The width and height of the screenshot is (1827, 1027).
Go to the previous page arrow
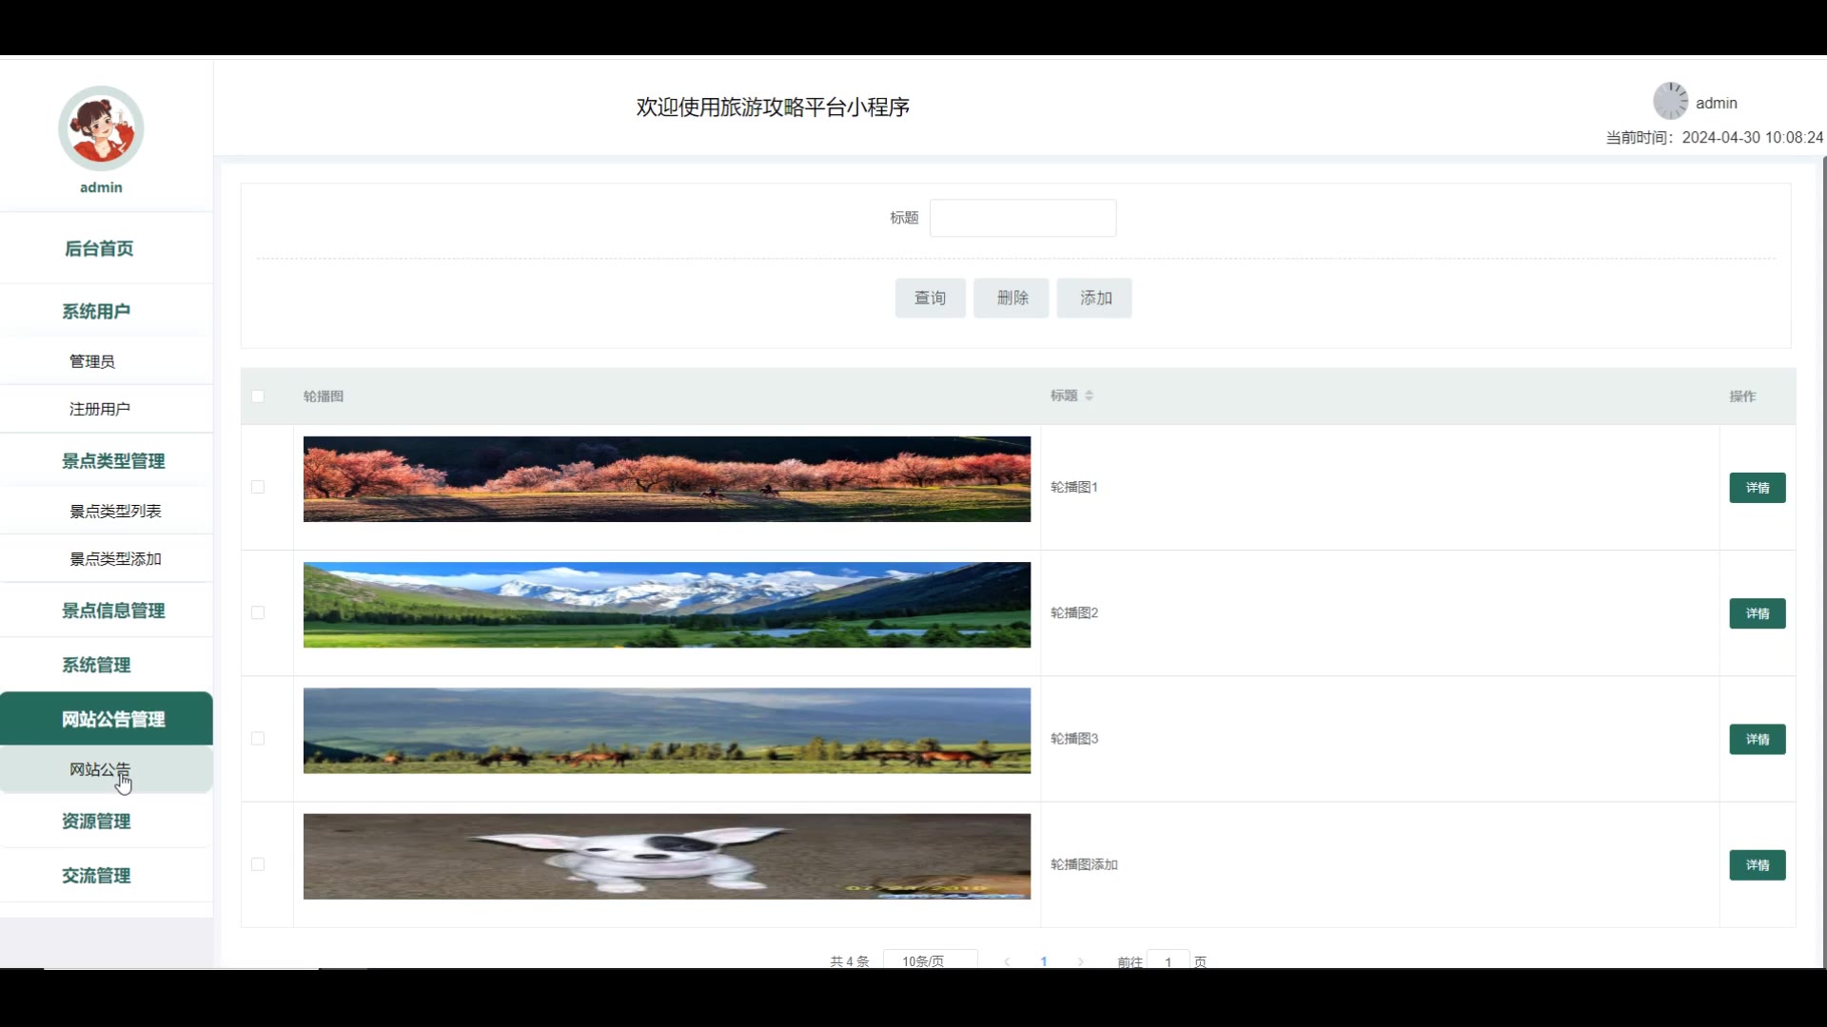pyautogui.click(x=1007, y=961)
